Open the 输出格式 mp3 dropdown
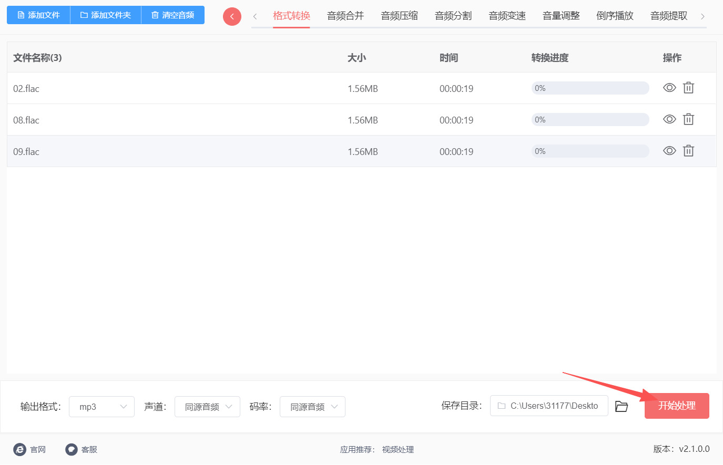The width and height of the screenshot is (723, 465). click(101, 407)
